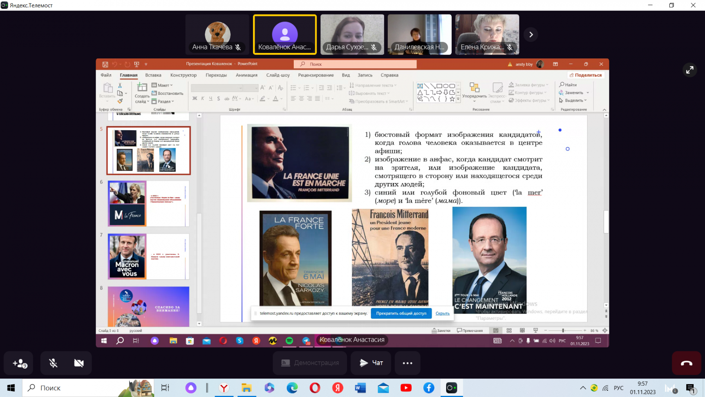Click Center text alignment icon
The height and width of the screenshot is (397, 705).
click(301, 99)
